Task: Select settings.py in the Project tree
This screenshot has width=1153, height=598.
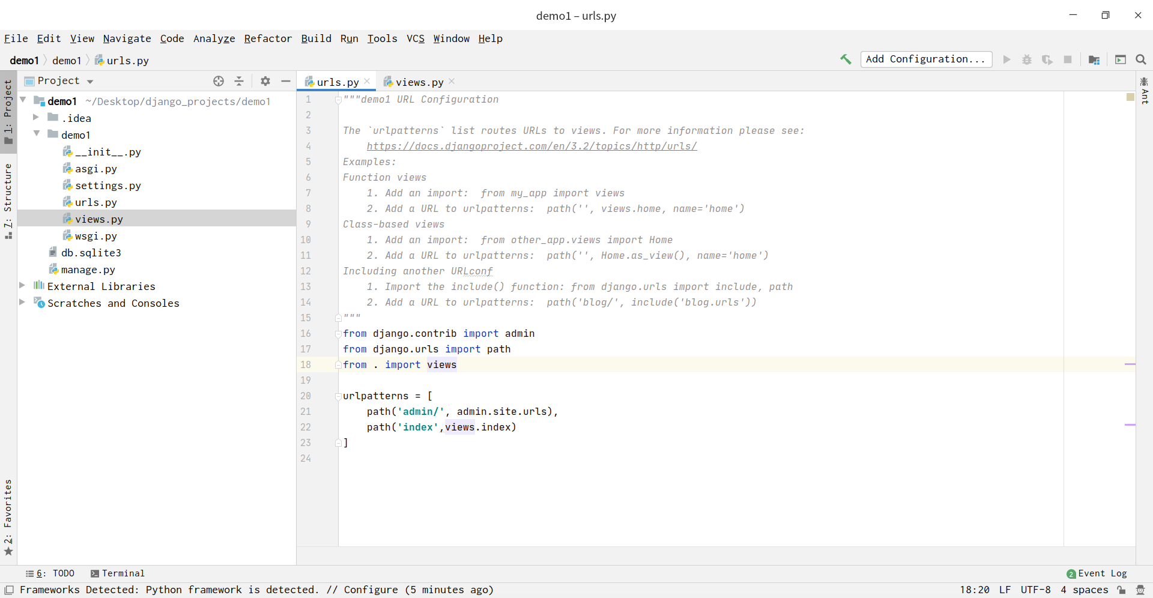Action: tap(109, 186)
